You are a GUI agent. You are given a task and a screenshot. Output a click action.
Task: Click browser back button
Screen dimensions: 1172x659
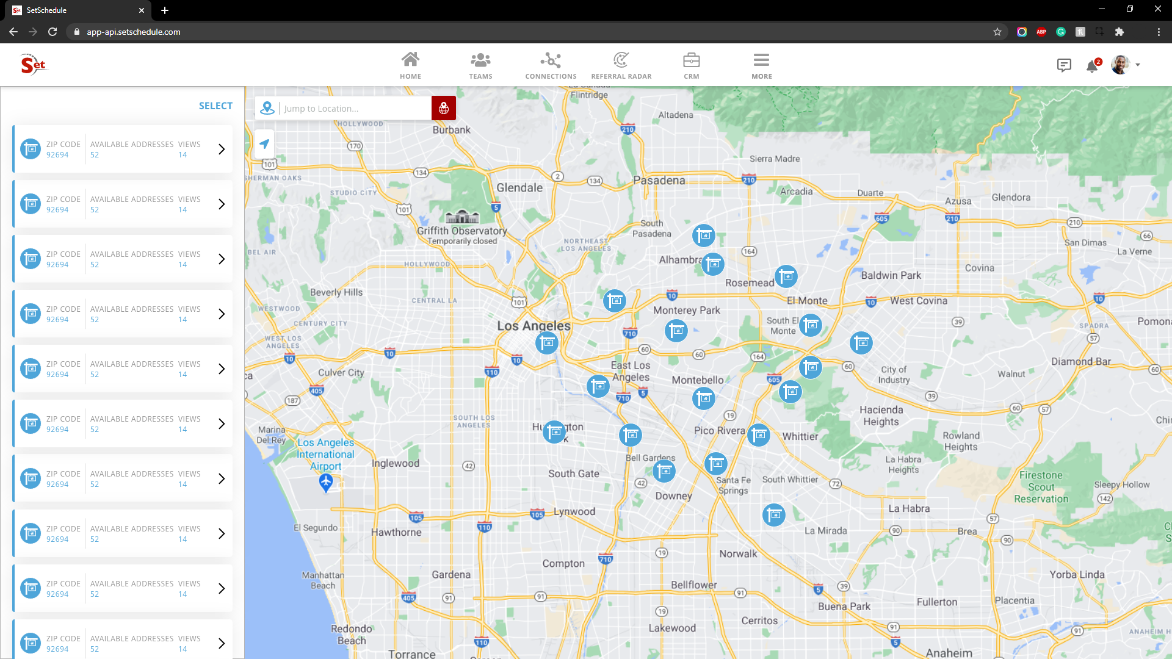(13, 32)
